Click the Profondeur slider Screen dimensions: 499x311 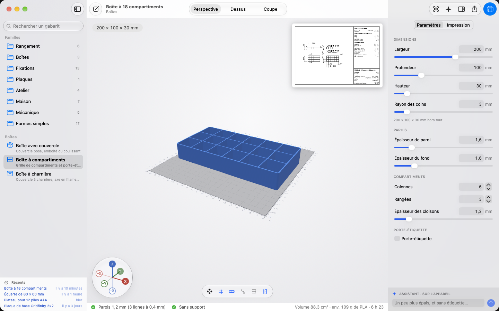(x=443, y=75)
